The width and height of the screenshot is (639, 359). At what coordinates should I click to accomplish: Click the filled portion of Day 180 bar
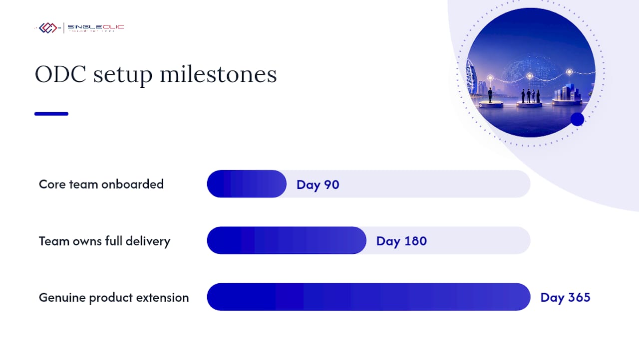[287, 240]
